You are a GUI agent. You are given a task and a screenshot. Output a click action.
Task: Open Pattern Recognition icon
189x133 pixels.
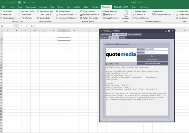pyautogui.click(x=81, y=18)
